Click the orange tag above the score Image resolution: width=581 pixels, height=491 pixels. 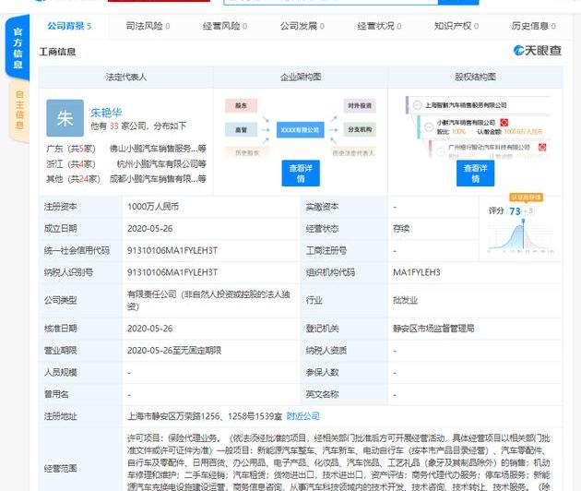point(527,198)
